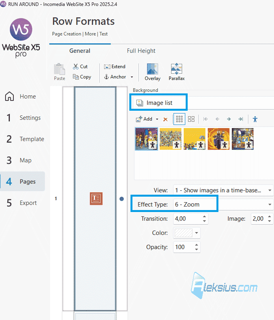
Task: Switch to small thumbnails grid view
Action: (179, 119)
